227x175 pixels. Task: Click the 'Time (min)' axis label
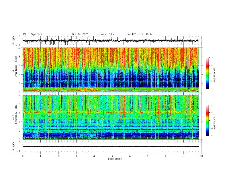tap(115, 159)
